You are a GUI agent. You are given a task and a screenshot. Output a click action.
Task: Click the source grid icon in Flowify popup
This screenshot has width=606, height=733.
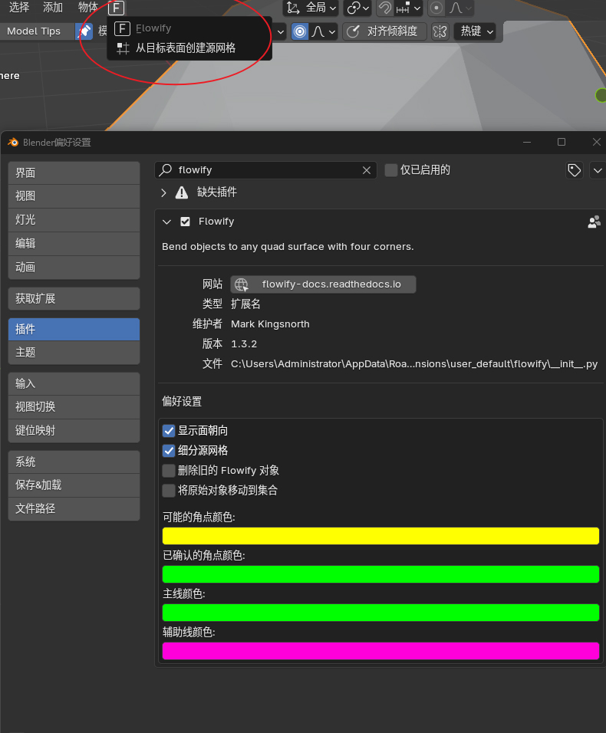[x=123, y=48]
